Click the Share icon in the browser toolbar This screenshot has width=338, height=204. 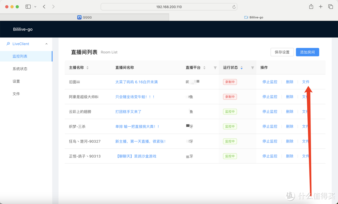click(311, 7)
